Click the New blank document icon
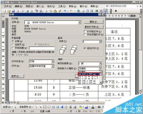 pos(5,11)
